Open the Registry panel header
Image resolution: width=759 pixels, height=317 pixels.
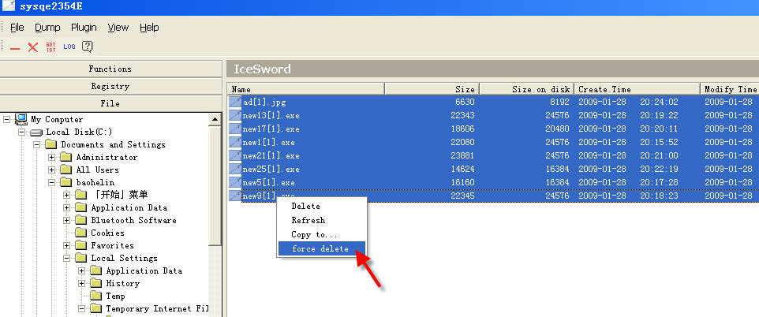pos(110,86)
